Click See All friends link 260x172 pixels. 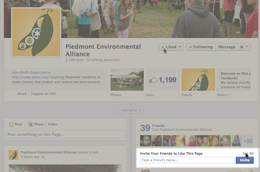[x=248, y=153]
